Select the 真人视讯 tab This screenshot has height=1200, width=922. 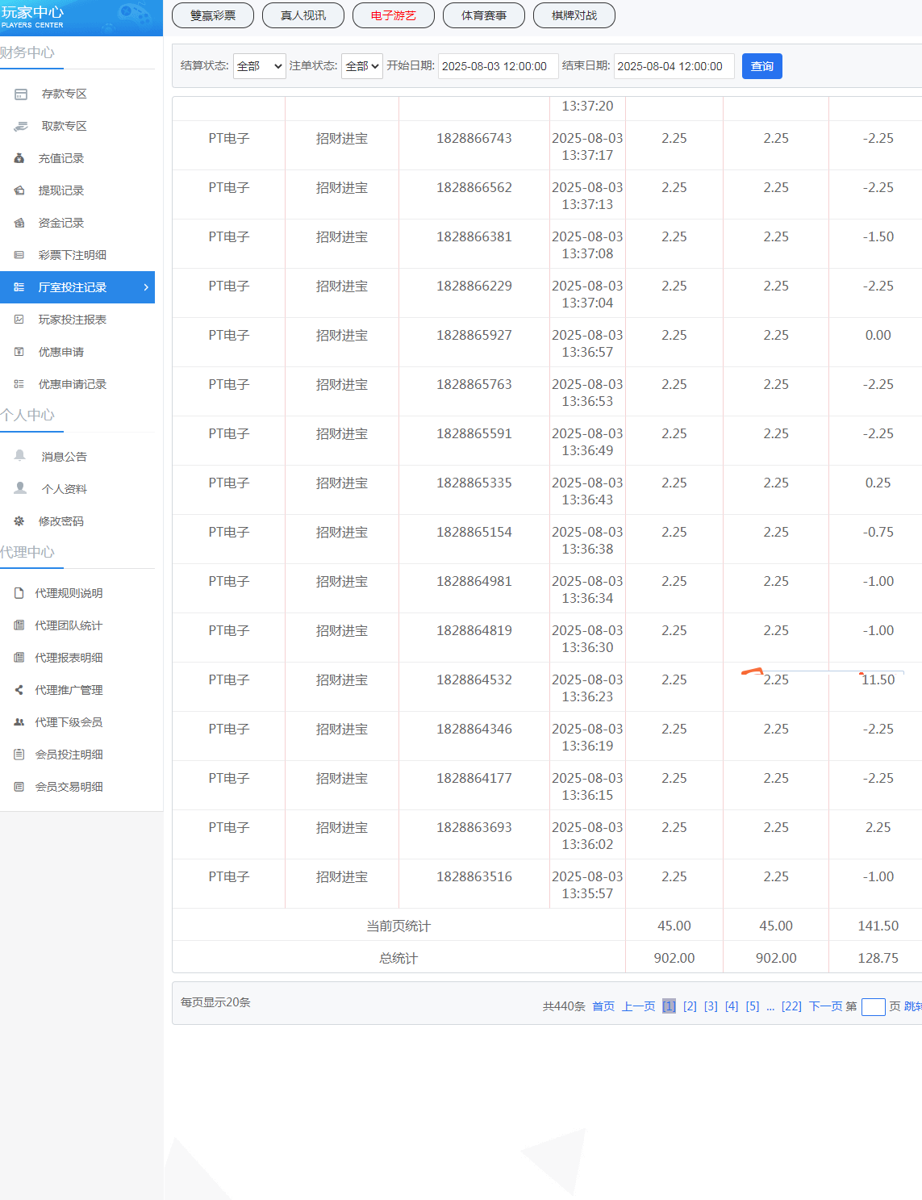pyautogui.click(x=302, y=15)
